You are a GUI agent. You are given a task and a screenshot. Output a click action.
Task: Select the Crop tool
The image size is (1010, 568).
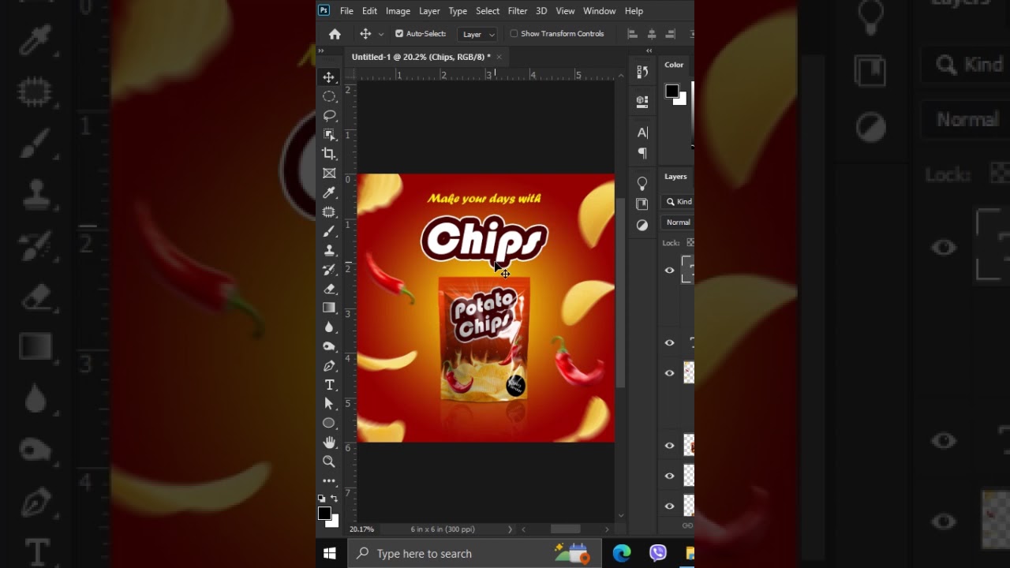[x=329, y=154]
